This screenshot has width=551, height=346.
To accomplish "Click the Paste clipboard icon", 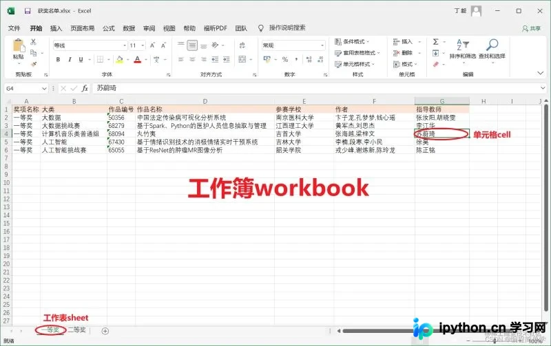I will [19, 46].
